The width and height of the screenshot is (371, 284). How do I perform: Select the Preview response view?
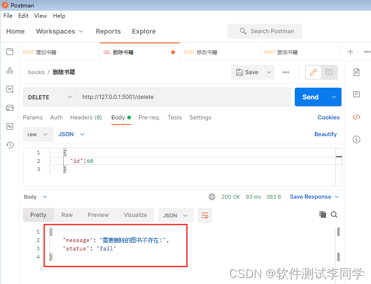(x=98, y=215)
